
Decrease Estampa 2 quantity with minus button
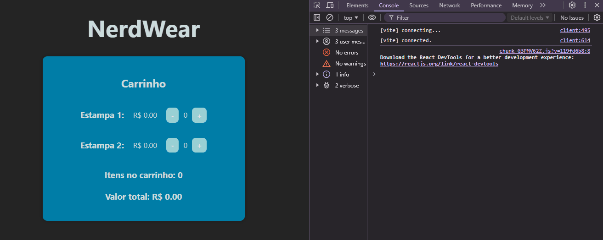(172, 145)
